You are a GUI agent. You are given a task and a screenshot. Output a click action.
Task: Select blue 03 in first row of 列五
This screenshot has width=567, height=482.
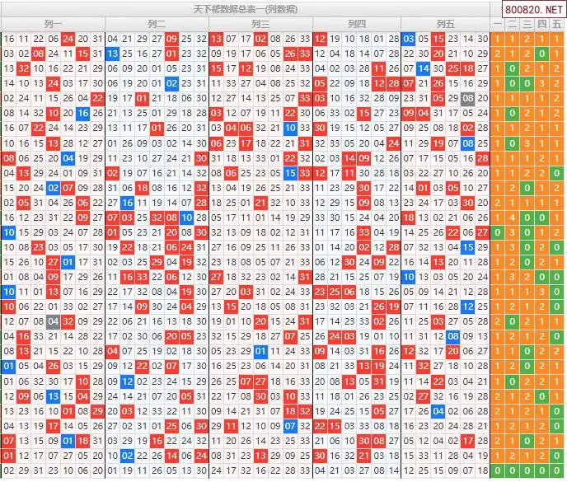[409, 39]
